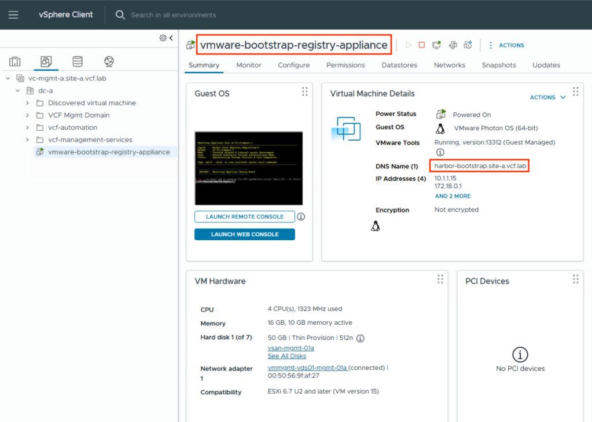Open Virtual Machine Details ACTIONS dropdown
The width and height of the screenshot is (592, 422).
(548, 97)
